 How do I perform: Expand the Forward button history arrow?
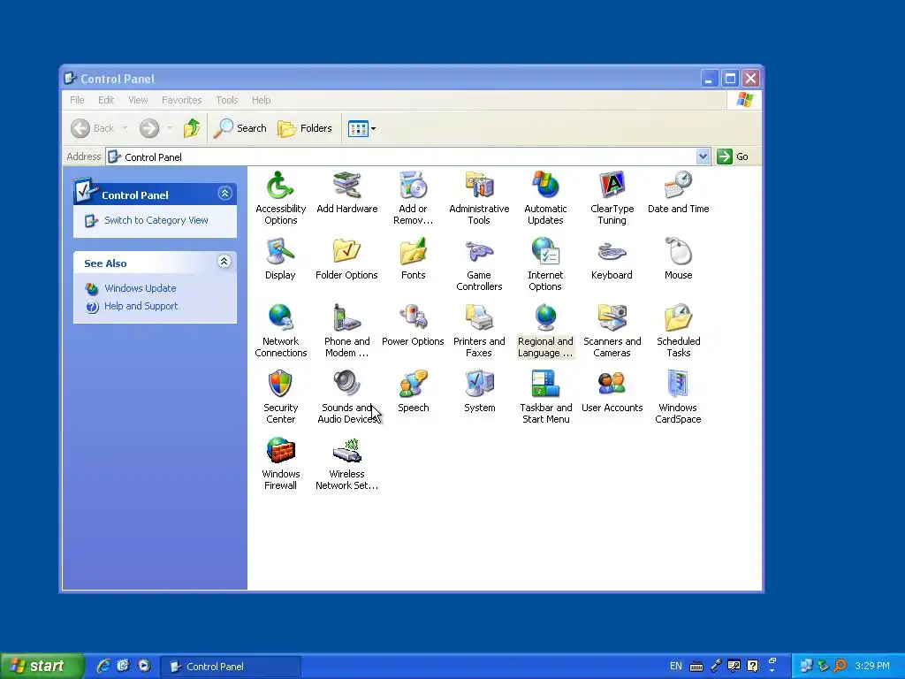170,128
